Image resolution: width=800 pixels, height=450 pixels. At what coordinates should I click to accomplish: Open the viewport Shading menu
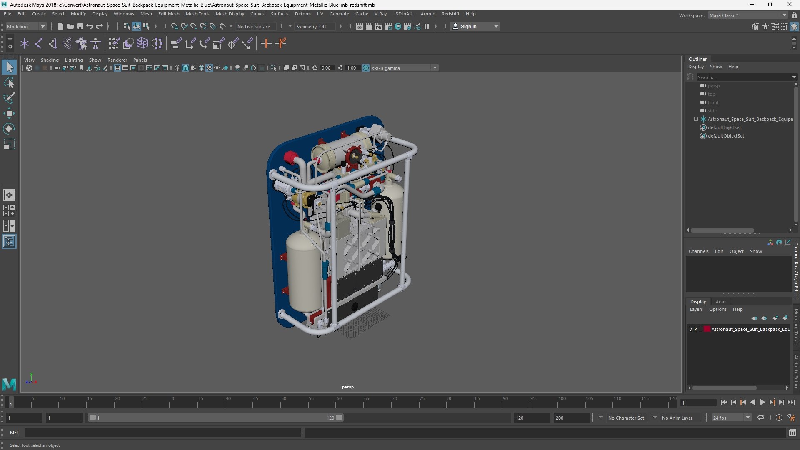coord(50,60)
